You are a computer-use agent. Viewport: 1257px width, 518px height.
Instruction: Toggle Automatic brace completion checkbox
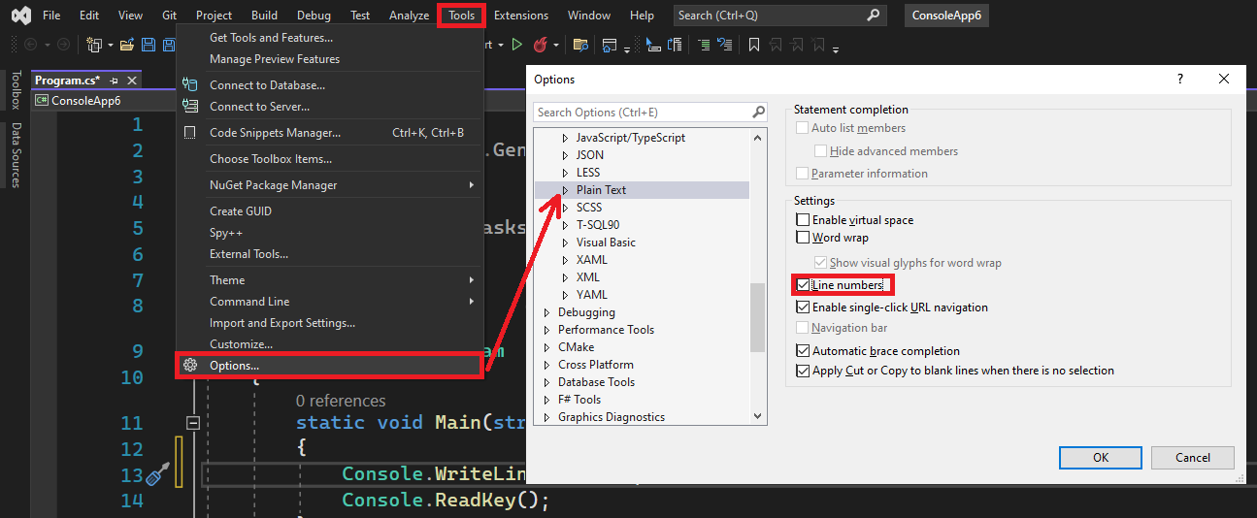(803, 351)
